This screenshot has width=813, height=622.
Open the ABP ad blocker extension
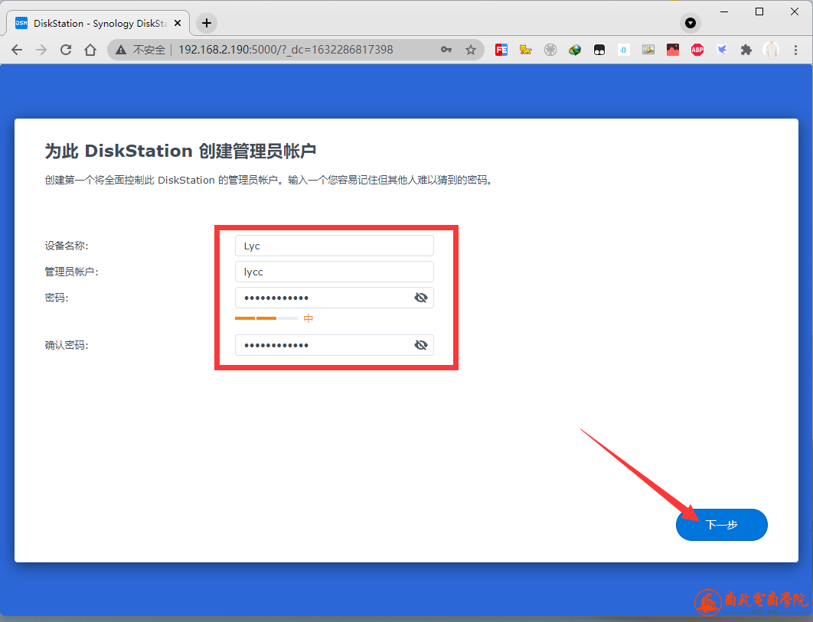point(697,50)
